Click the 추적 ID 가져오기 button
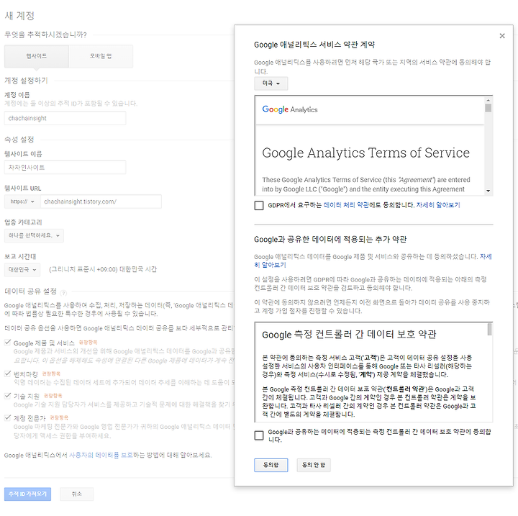This screenshot has height=516, width=518. [x=28, y=494]
